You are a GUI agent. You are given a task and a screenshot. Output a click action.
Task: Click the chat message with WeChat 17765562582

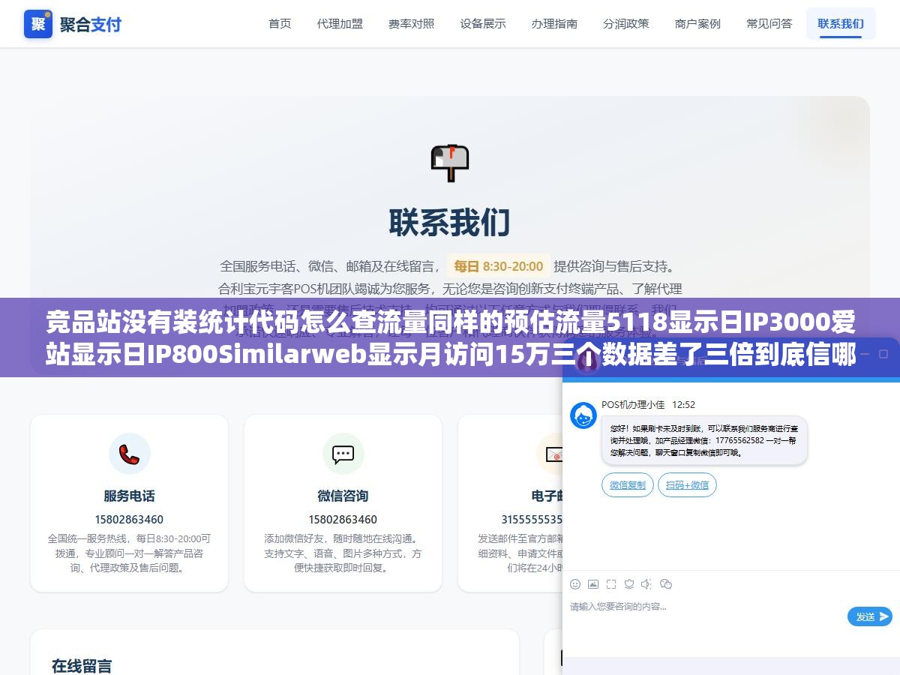pos(704,440)
